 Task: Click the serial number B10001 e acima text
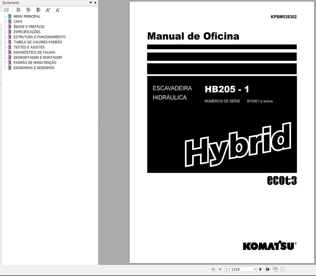pyautogui.click(x=260, y=101)
